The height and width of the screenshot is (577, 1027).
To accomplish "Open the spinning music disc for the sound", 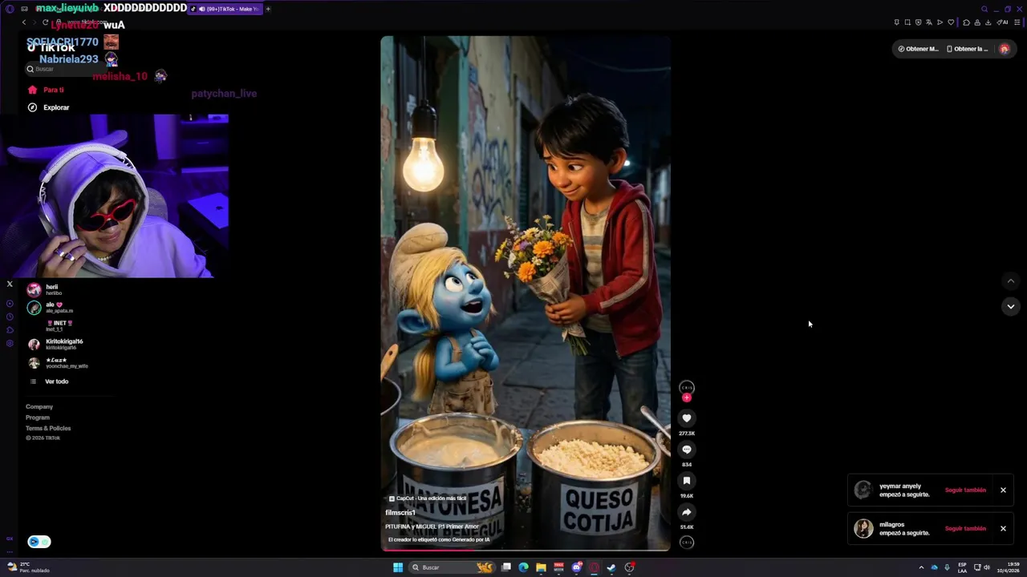I will [x=686, y=543].
